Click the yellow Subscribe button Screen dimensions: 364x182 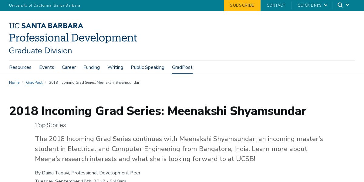click(x=242, y=5)
